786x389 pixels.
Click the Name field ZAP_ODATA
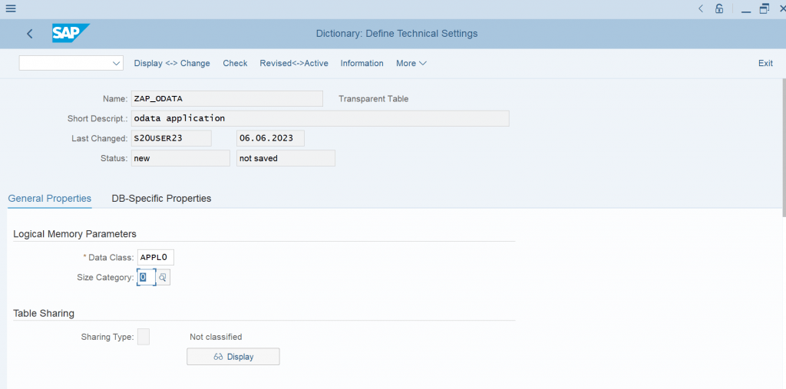[227, 99]
